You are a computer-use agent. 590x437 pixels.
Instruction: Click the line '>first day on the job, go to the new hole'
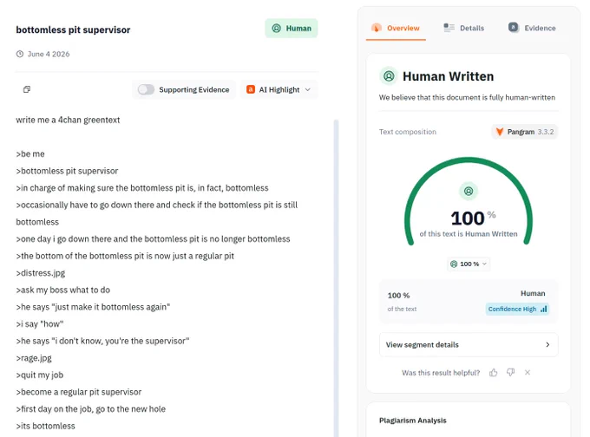click(91, 409)
